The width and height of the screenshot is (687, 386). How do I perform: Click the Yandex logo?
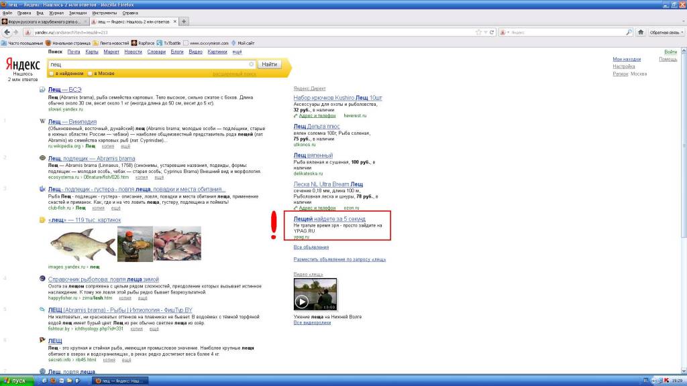(23, 64)
